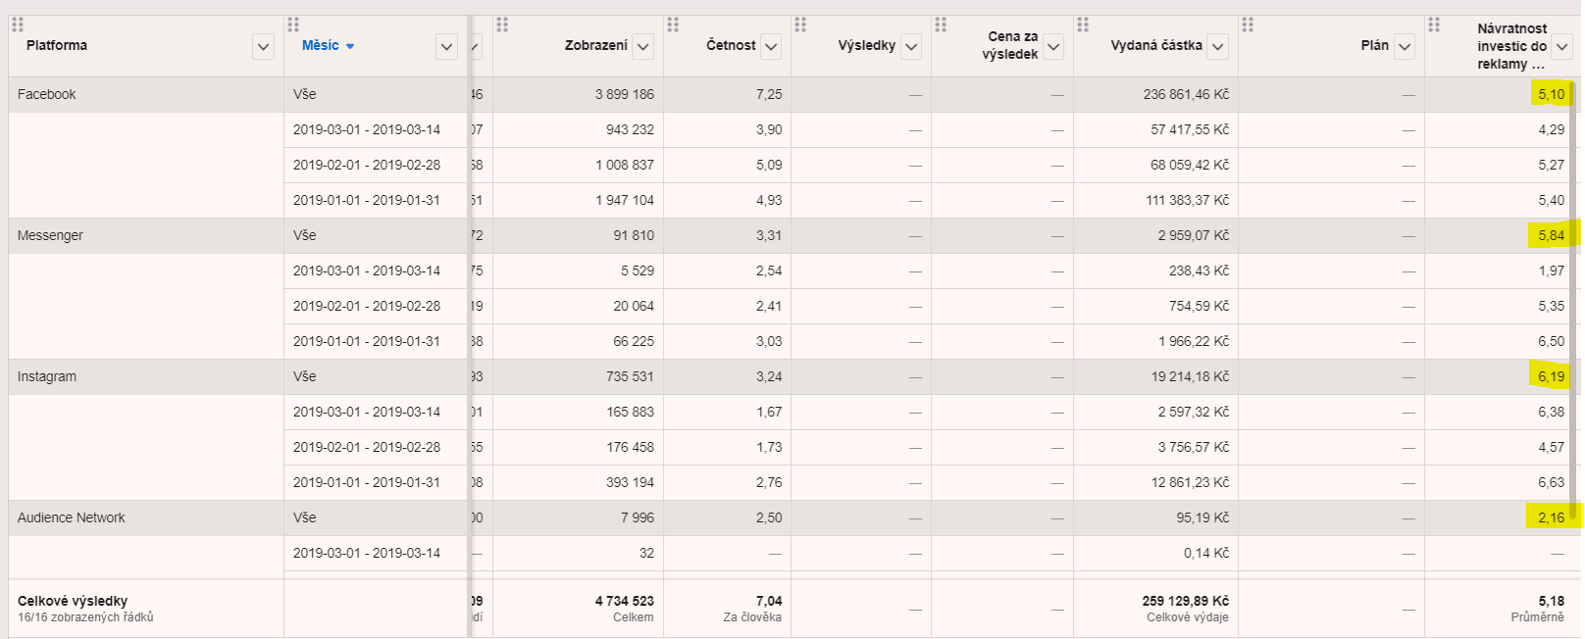Toggle the sort arrow beside Měsíc
The width and height of the screenshot is (1585, 639).
click(x=350, y=46)
